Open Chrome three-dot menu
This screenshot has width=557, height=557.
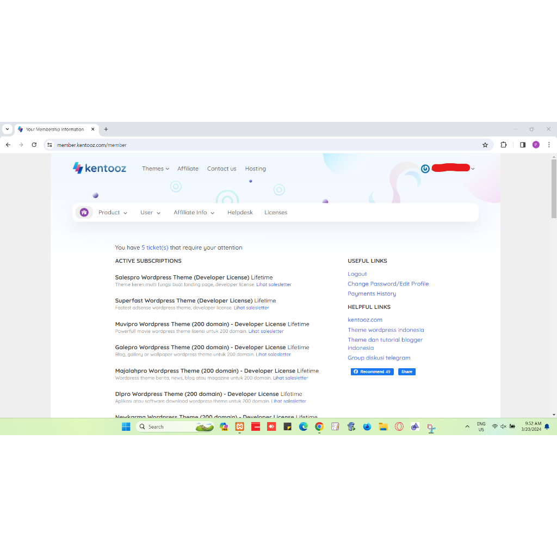549,145
